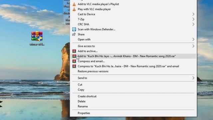
Task: Select Restore previous versions
Action: click(x=93, y=71)
